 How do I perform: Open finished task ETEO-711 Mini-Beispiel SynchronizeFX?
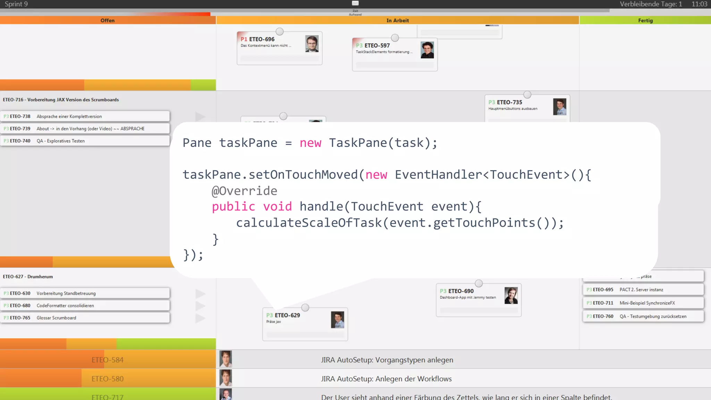click(x=643, y=303)
